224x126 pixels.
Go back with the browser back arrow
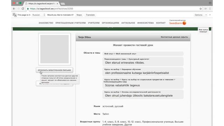coord(14,9)
